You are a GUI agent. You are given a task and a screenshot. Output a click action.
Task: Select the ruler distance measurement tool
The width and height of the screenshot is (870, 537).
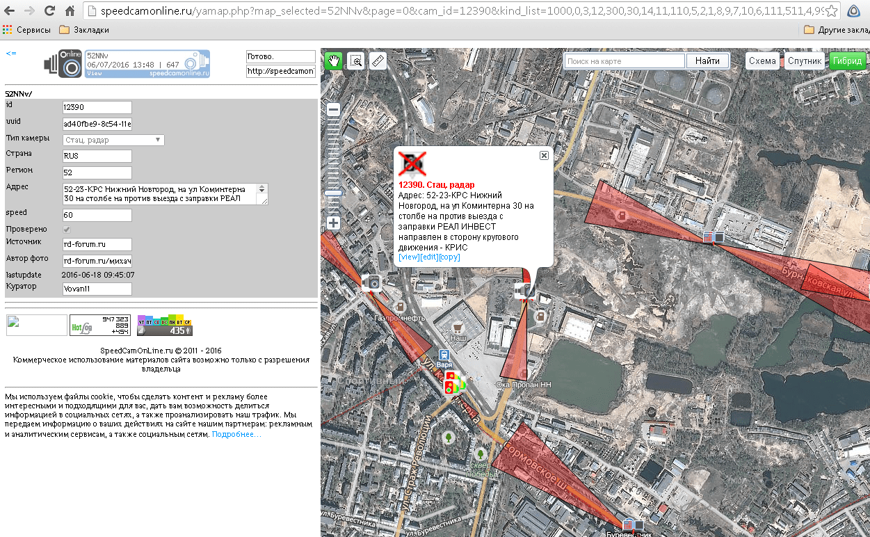(378, 61)
